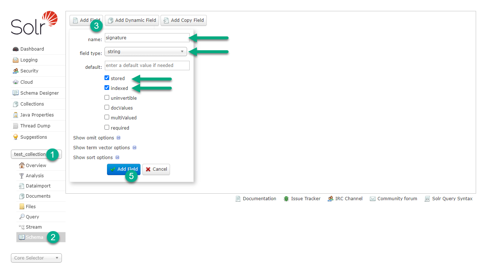This screenshot has height=273, width=487.
Task: Open the Dataimport page
Action: click(38, 186)
